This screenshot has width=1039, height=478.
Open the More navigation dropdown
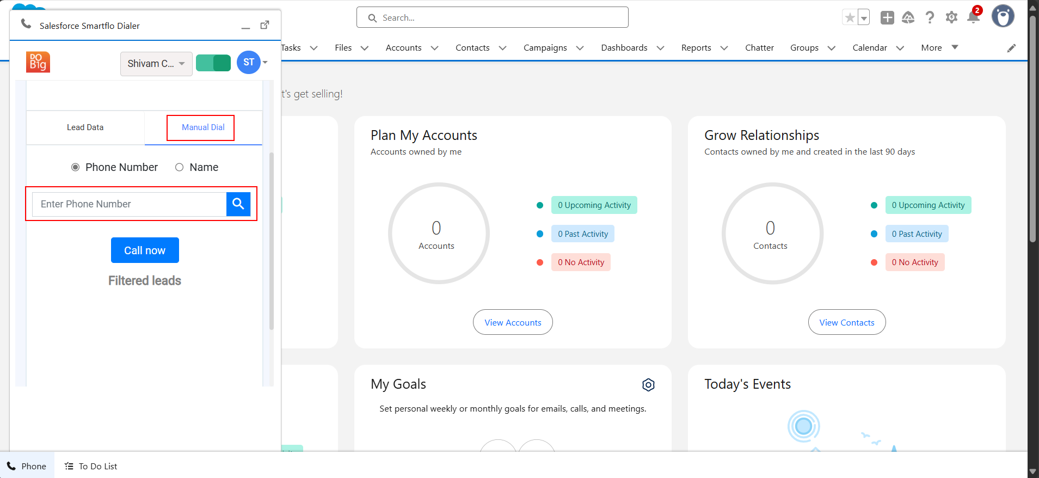pyautogui.click(x=939, y=48)
